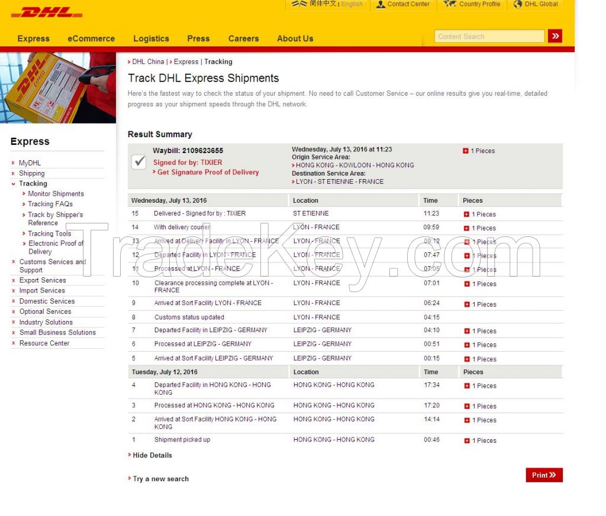Open Monitor Shipments in sidebar
606x516 pixels.
point(56,194)
